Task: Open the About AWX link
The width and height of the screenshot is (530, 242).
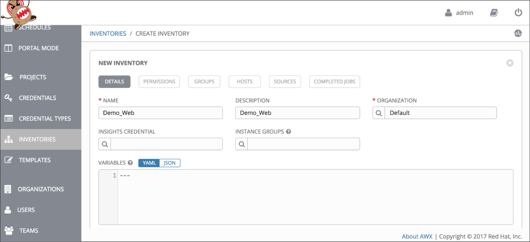Action: pos(417,236)
